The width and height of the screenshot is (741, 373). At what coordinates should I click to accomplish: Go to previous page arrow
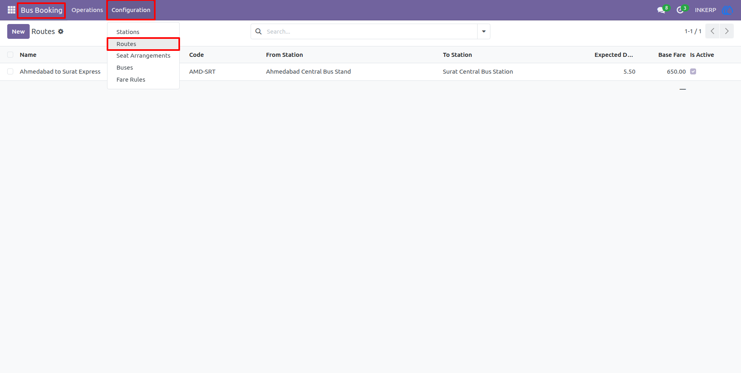tap(713, 31)
